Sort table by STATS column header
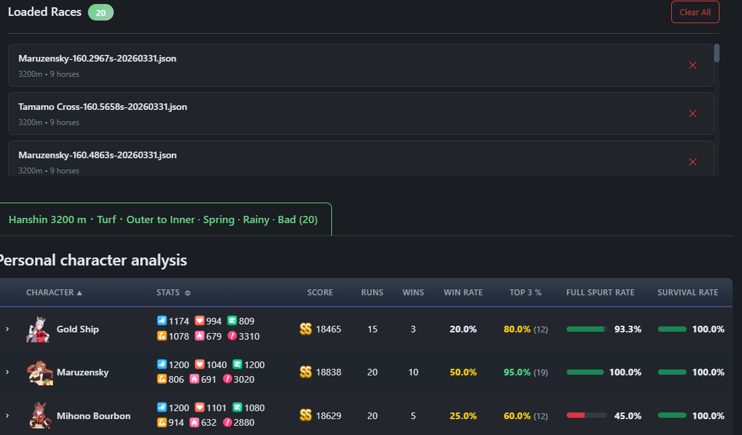 click(168, 293)
